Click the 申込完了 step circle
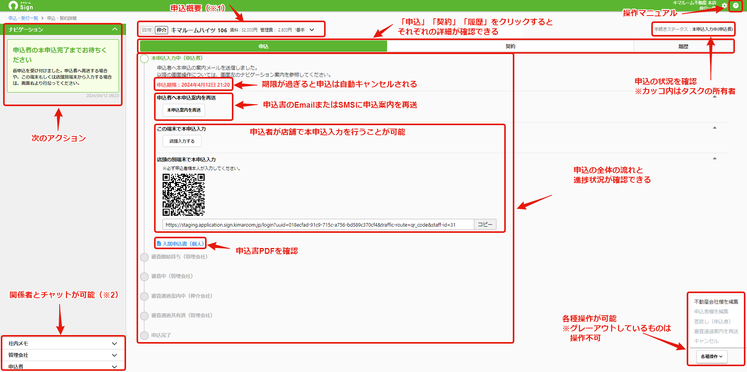This screenshot has height=372, width=747. point(144,335)
